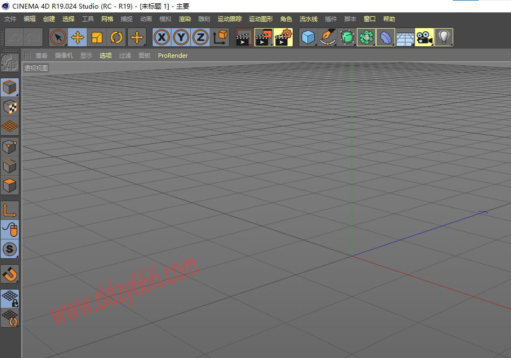Viewport: 511px width, 358px height.
Task: Add a Subdivision Surface generator
Action: tap(347, 37)
